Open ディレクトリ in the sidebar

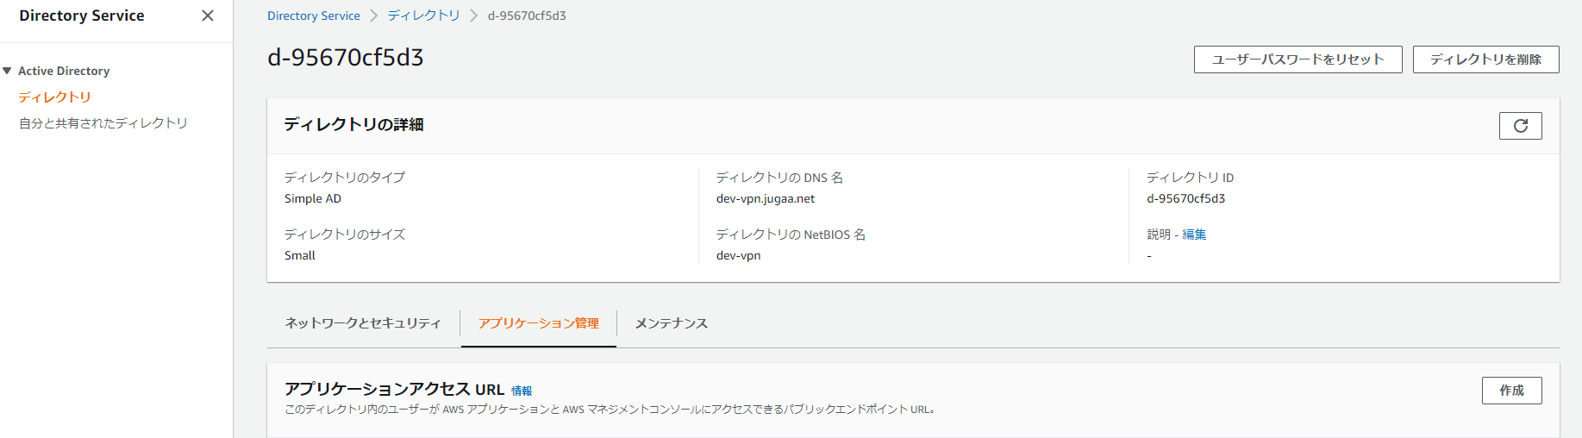[54, 97]
